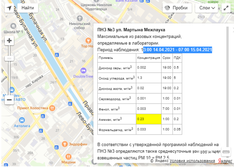Click the yellow highlighted 0.23 ammonia cell

[x=148, y=119]
